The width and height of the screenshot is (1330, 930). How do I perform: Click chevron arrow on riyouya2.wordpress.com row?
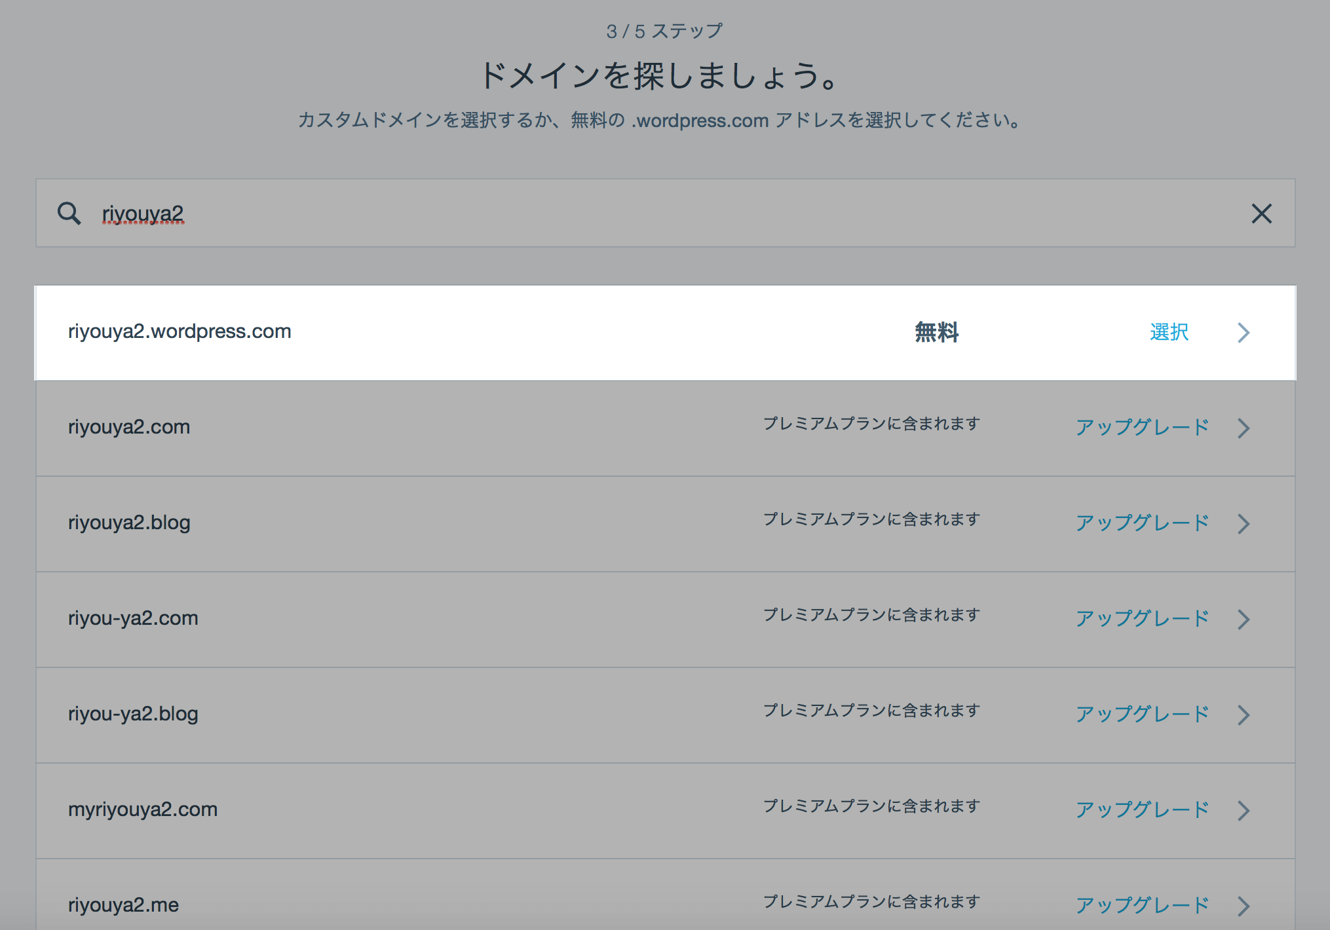coord(1244,333)
